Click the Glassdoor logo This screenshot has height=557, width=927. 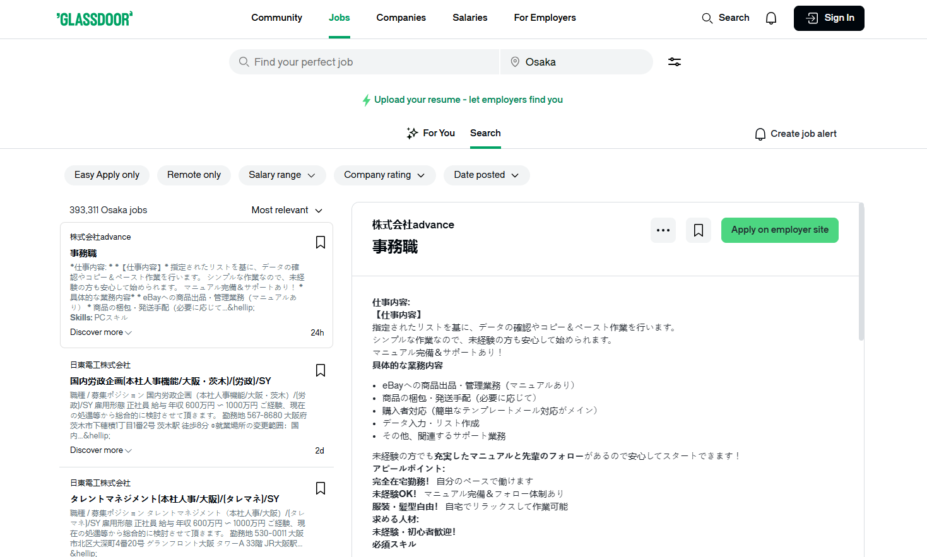[95, 18]
